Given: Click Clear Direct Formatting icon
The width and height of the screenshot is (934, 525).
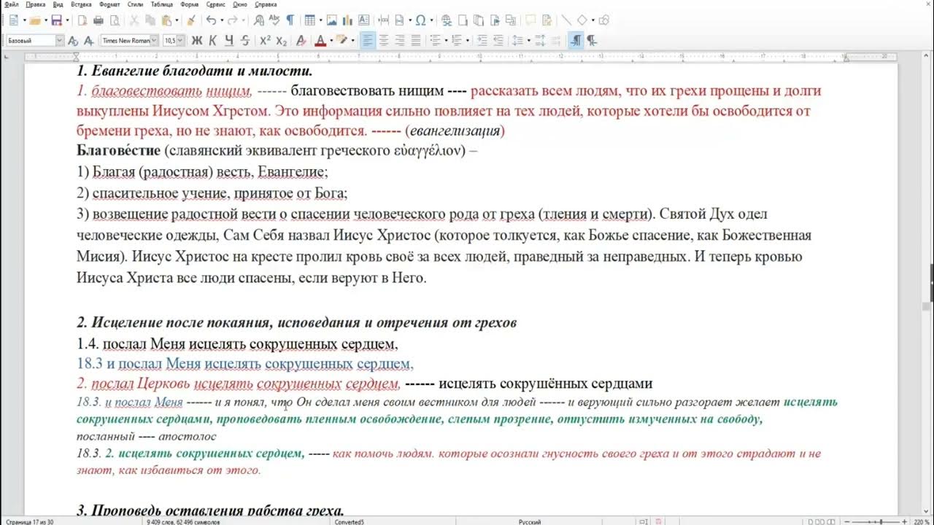Looking at the screenshot, I should (x=301, y=41).
